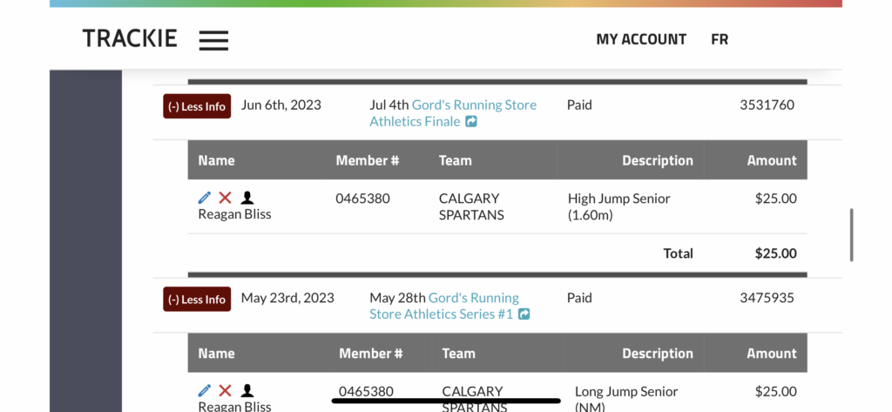This screenshot has width=892, height=412.
Task: Collapse Jun 6th order with Less Info
Action: [197, 106]
